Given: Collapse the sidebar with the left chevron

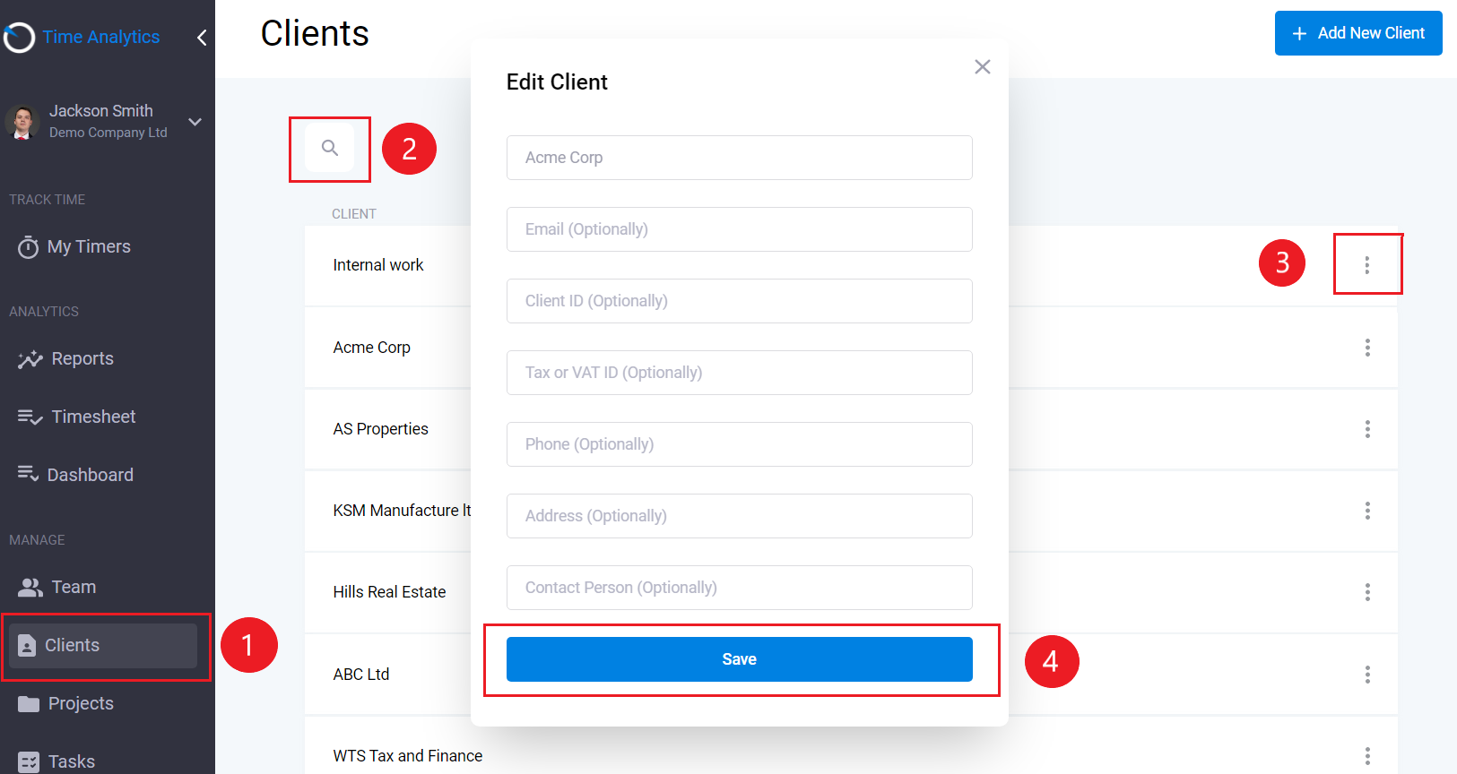Looking at the screenshot, I should click(x=202, y=37).
